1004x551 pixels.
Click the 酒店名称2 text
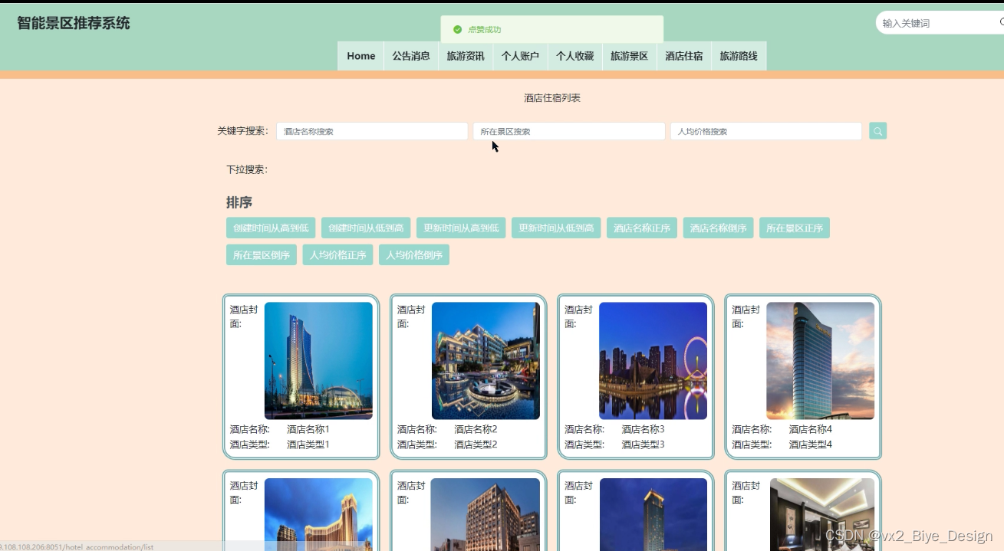point(476,429)
